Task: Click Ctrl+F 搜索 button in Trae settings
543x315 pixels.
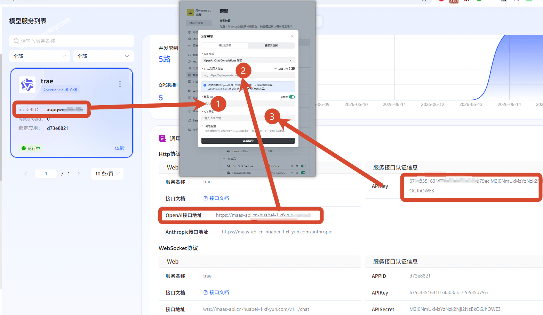Action: point(199,23)
